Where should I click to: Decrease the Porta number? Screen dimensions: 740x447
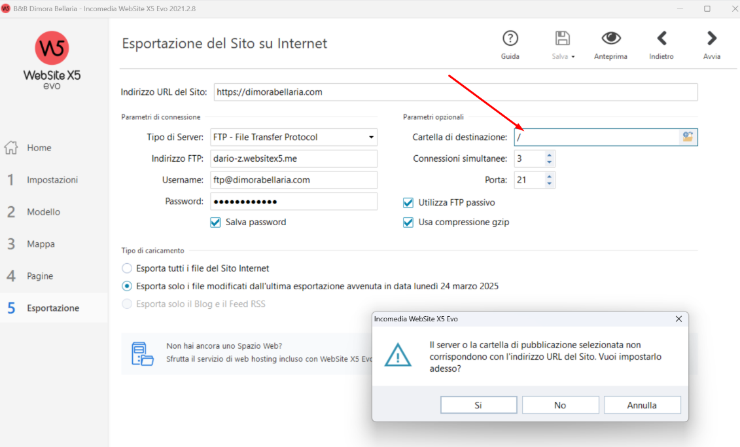[550, 184]
